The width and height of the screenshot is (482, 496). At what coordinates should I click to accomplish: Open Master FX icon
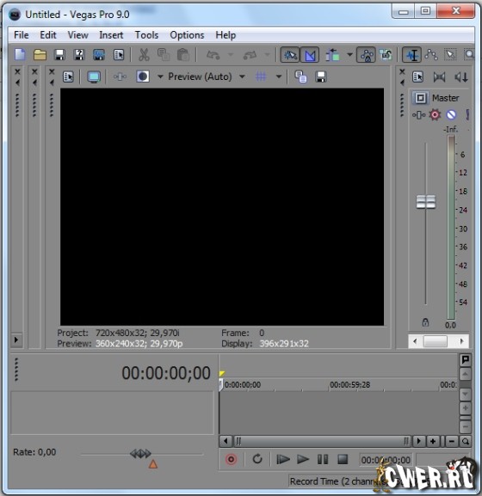(418, 115)
